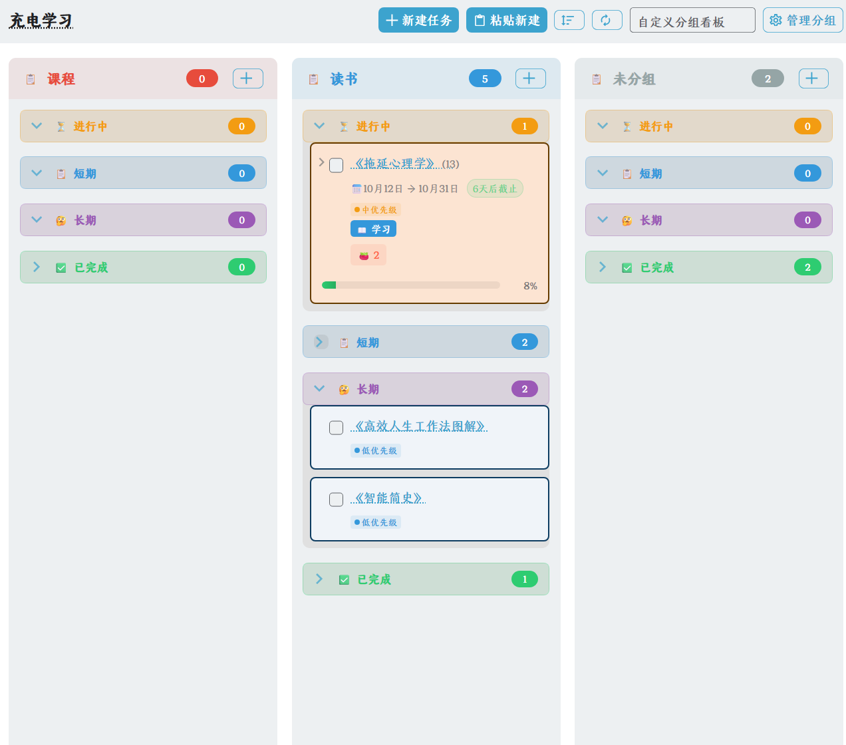Check the 《拖延心理学》 task checkbox
Viewport: 846px width, 745px height.
337,165
